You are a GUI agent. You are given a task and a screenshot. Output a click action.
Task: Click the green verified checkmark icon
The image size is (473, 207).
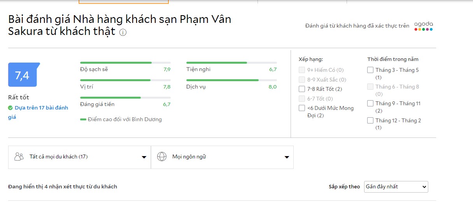point(11,108)
